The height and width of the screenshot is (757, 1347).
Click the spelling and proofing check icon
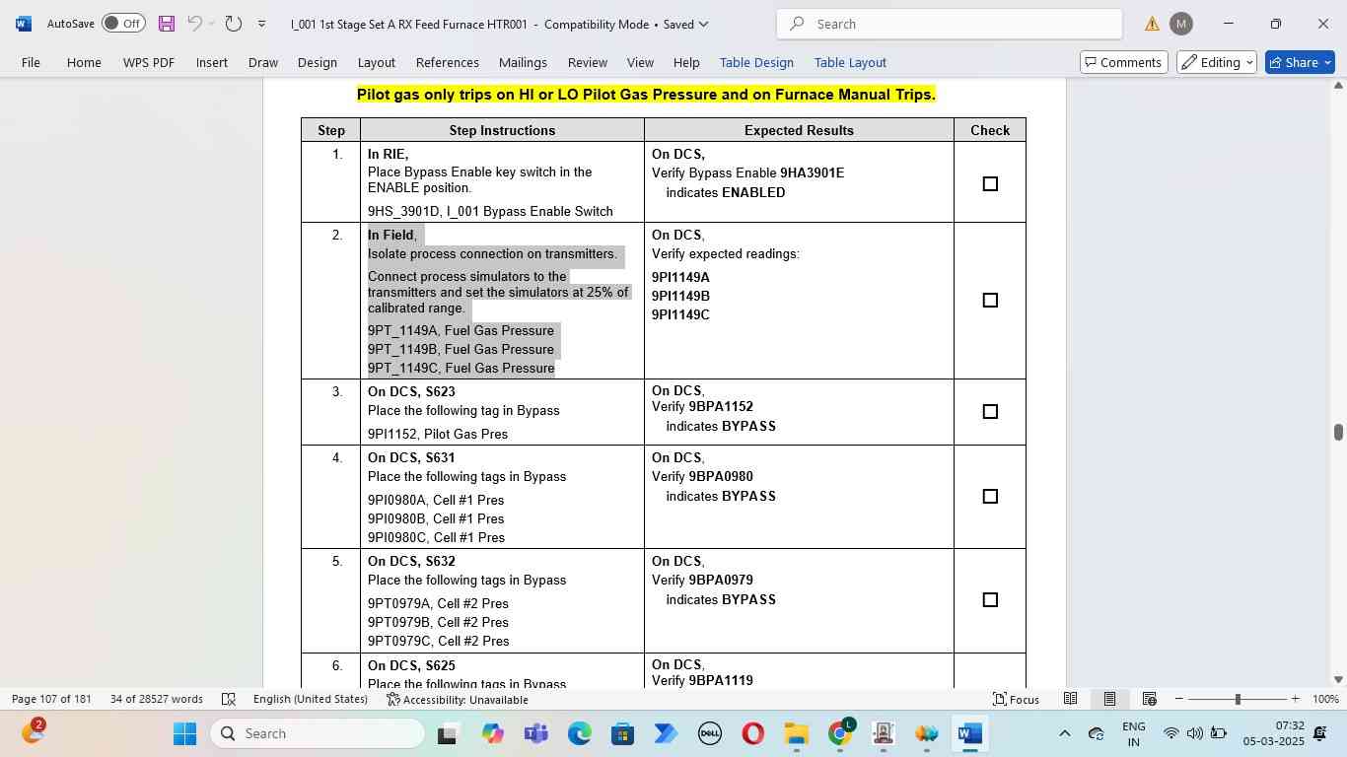tap(229, 699)
